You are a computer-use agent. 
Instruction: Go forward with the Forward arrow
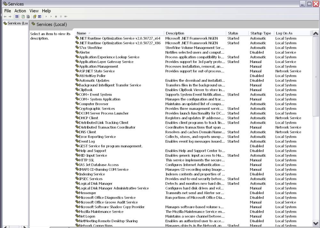[10, 17]
